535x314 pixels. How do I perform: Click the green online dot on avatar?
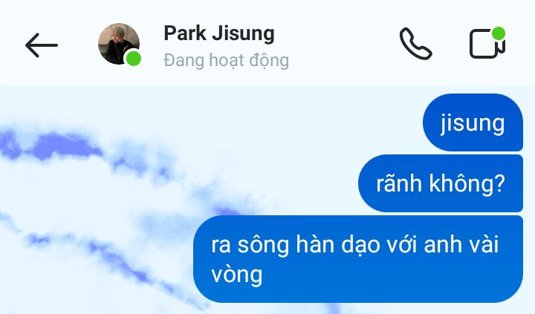pyautogui.click(x=134, y=59)
